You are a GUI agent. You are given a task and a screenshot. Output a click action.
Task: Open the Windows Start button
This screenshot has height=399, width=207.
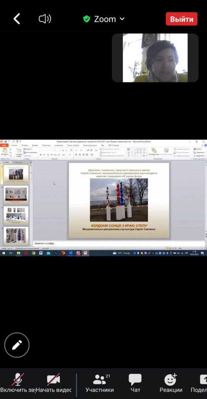[4, 253]
